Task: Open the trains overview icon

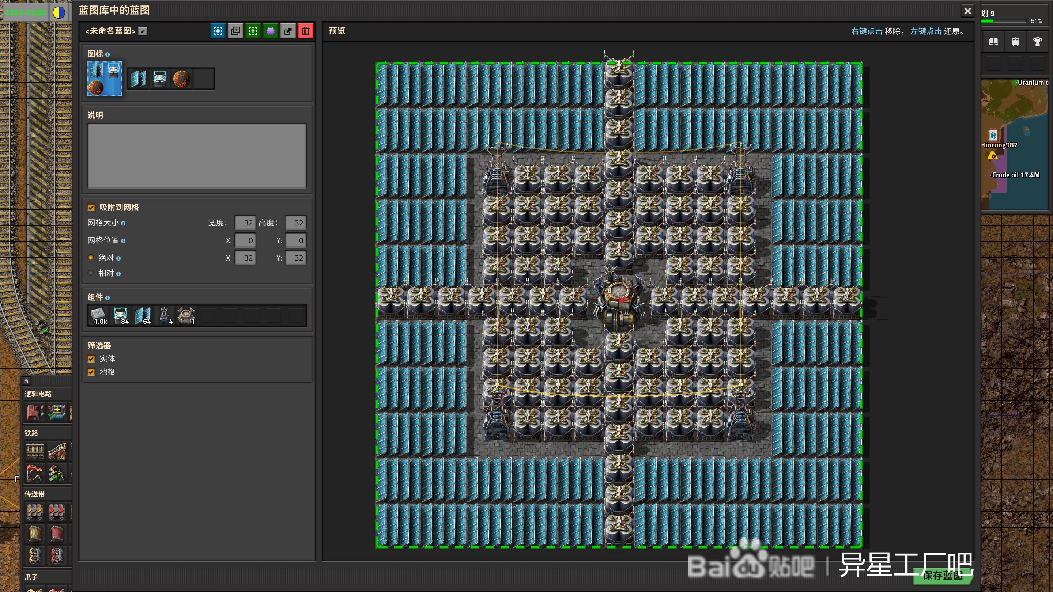Action: 1015,42
